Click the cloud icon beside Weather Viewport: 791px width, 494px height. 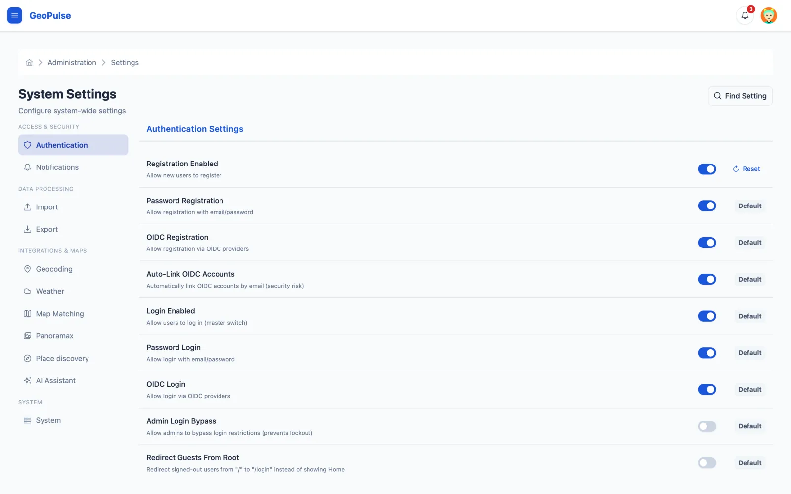(28, 291)
